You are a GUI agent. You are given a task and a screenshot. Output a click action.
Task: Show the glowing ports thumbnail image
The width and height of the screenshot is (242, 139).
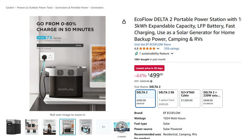(x=86, y=127)
